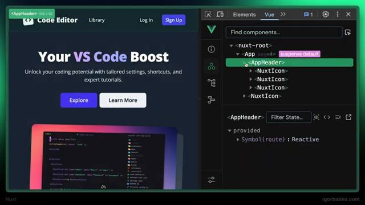
Task: Open DevTools settings gear
Action: tap(326, 14)
